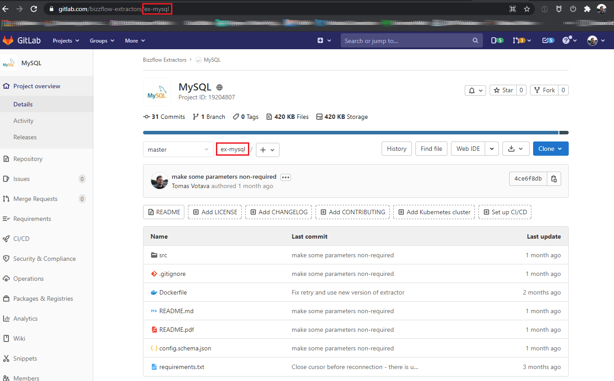The image size is (614, 381).
Task: Click Add CHANGELOG button
Action: pos(279,212)
